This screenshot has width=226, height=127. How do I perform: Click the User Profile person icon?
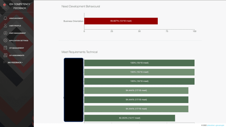point(5,25)
